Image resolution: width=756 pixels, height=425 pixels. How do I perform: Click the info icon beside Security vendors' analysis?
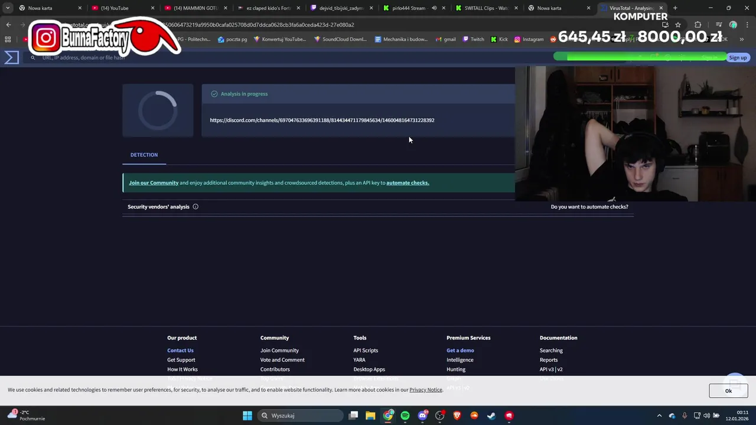195,207
